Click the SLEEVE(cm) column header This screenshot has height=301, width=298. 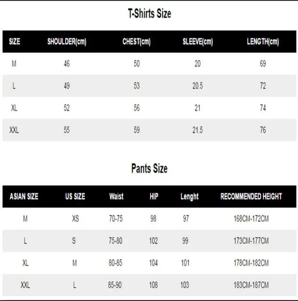(x=198, y=42)
